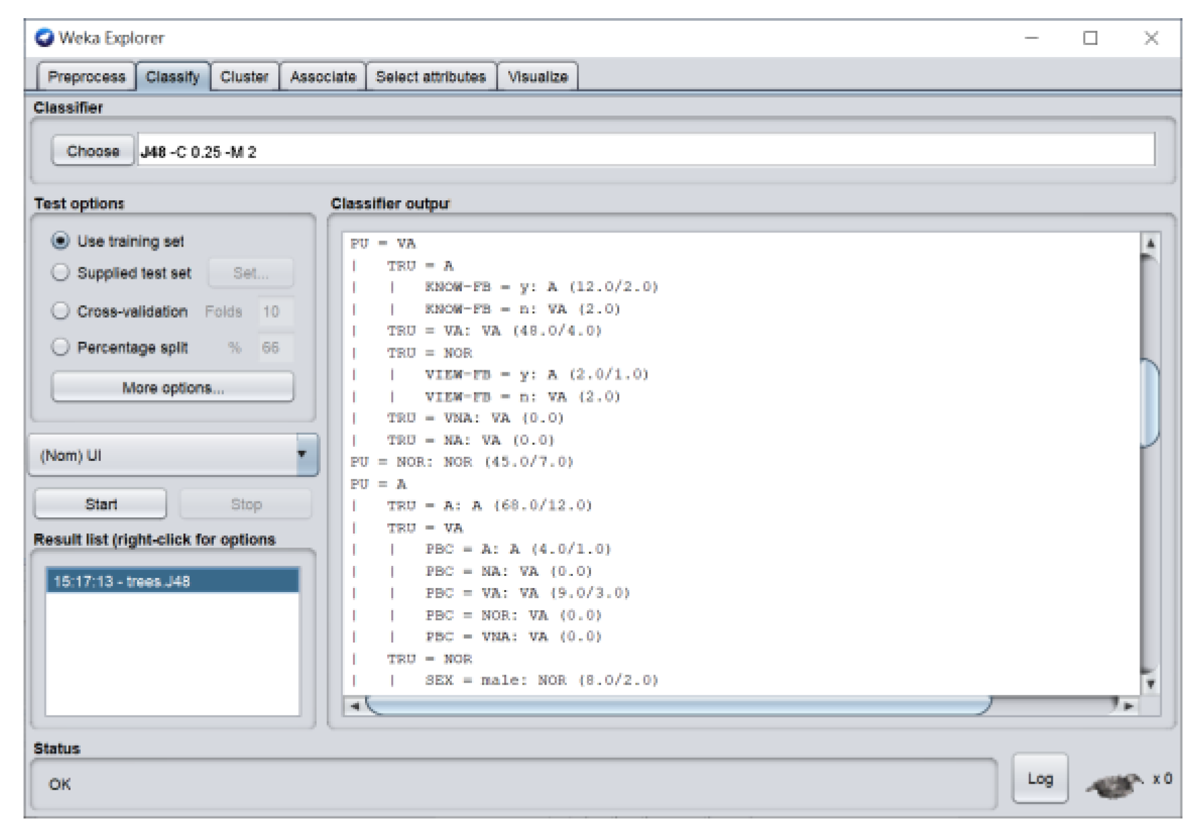Image resolution: width=1204 pixels, height=840 pixels.
Task: Click the disabled Stop button
Action: click(x=246, y=504)
